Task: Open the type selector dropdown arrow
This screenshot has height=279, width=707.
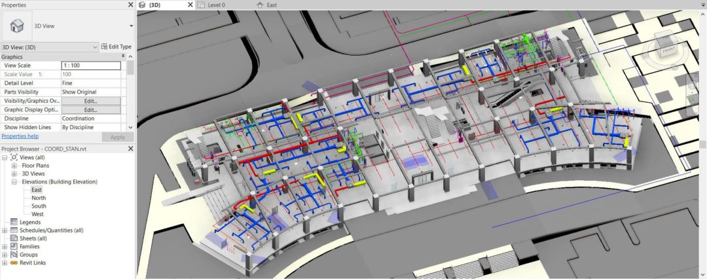Action: [x=131, y=26]
